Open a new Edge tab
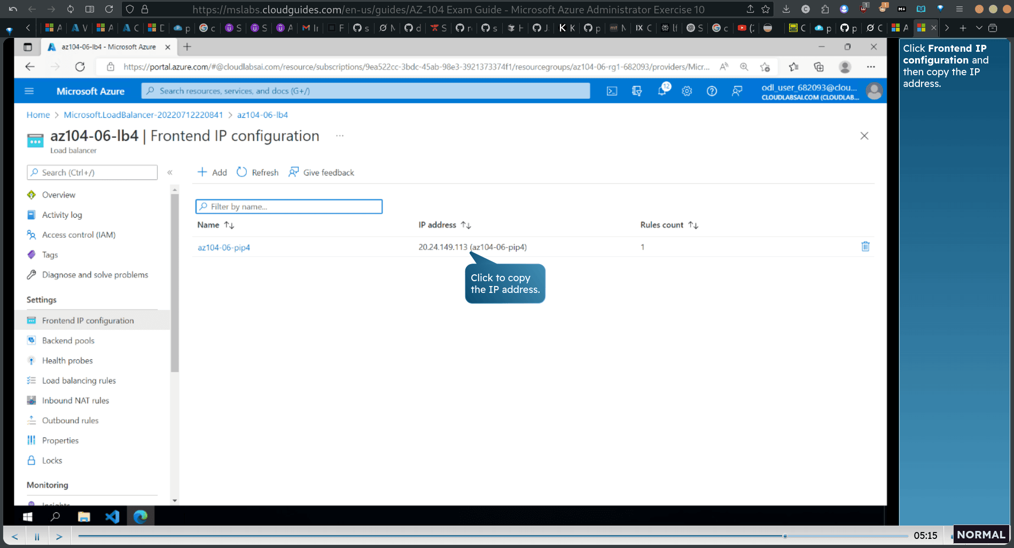Viewport: 1014px width, 548px height. (x=187, y=47)
